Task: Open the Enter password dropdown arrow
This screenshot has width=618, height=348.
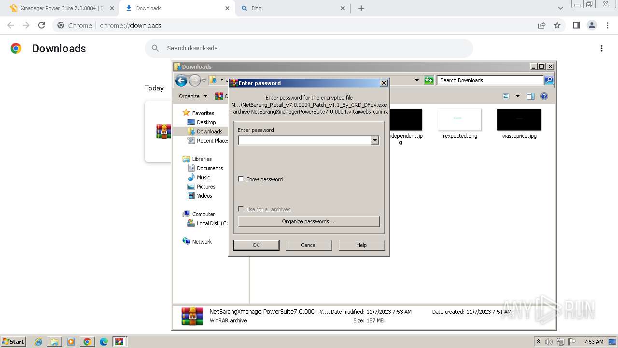Action: click(375, 140)
